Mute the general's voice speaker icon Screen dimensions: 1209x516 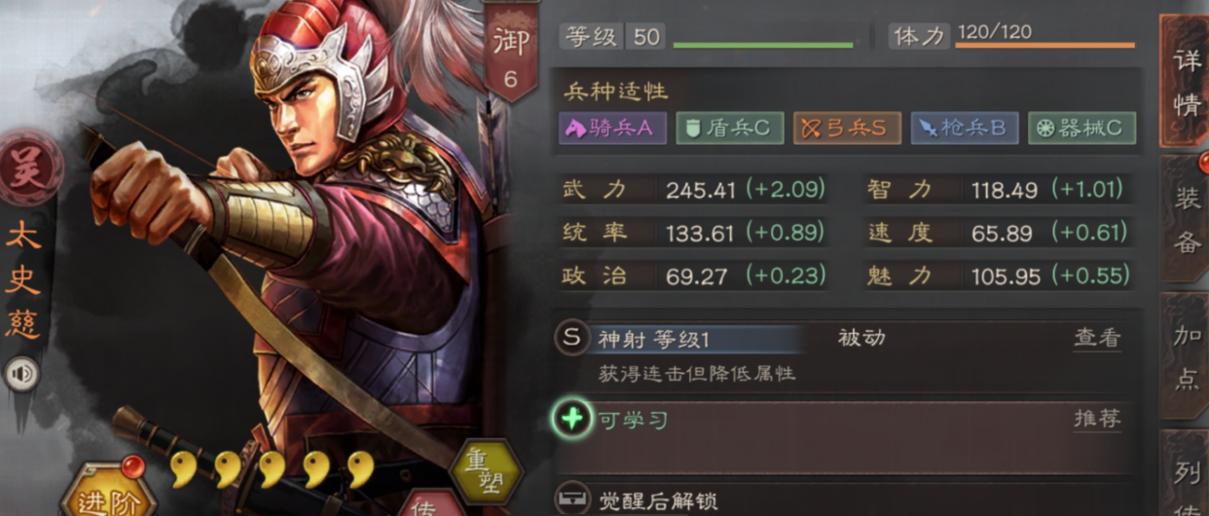pos(22,373)
